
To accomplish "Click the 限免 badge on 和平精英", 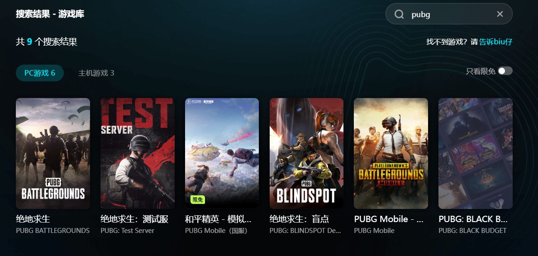I will click(x=198, y=200).
